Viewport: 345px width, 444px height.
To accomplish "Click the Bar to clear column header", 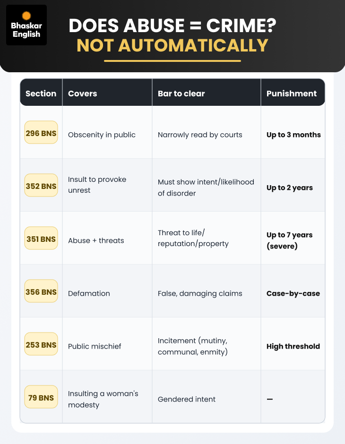I will click(181, 94).
